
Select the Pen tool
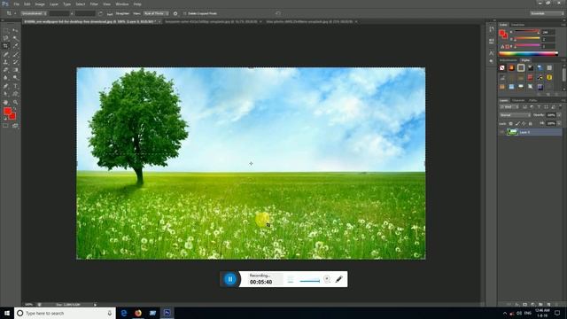click(x=5, y=86)
